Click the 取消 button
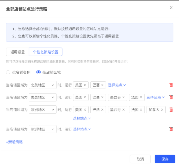Screen dimensions: 179x167 [140, 159]
